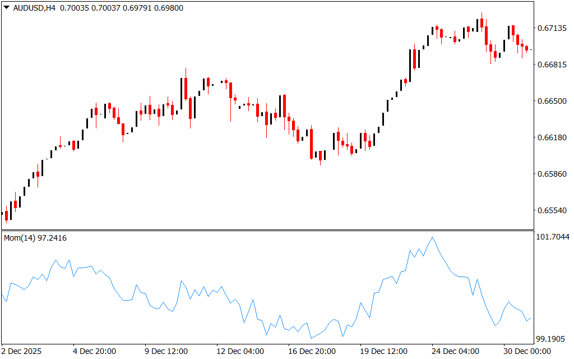Select the 30 Dec 00:00 time label
Image resolution: width=574 pixels, height=359 pixels.
pos(526,351)
